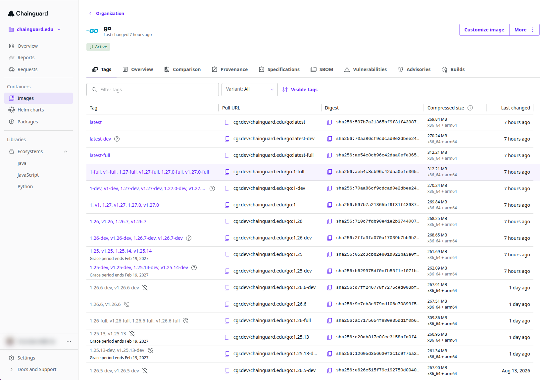
Task: Click the Tag column header
Action: pos(93,108)
